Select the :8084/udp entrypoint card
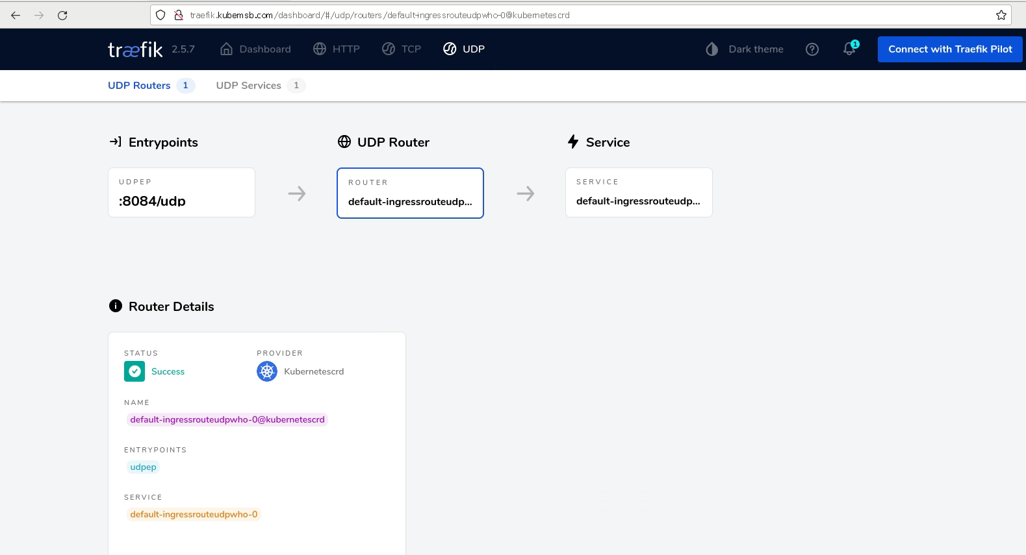1026x555 pixels. 181,193
